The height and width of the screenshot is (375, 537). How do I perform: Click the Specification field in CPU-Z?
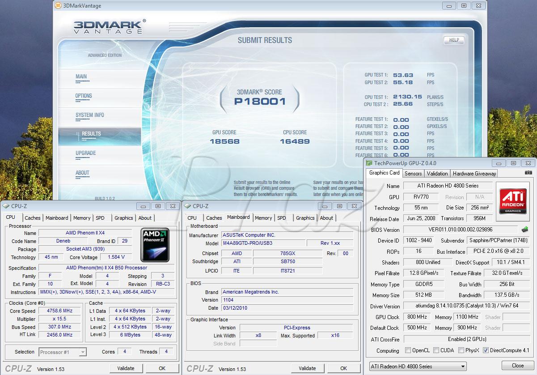(x=106, y=268)
